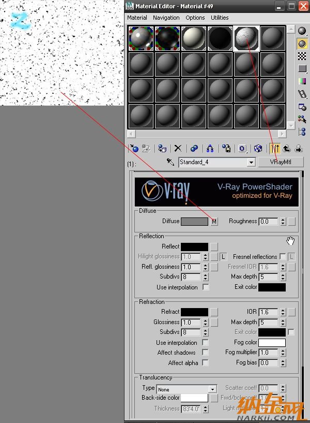
Task: Click the Make Unique icon
Action: coord(210,149)
